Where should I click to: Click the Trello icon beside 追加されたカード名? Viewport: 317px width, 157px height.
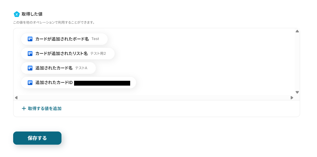coord(30,68)
